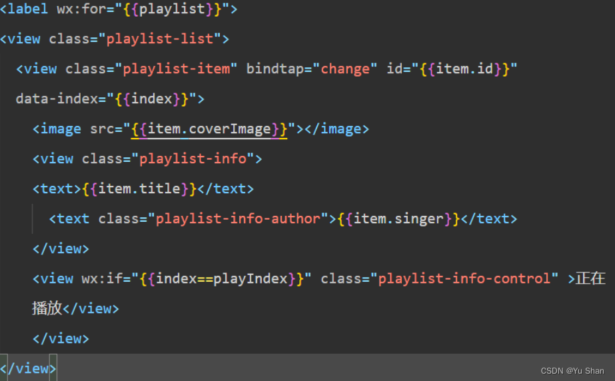The width and height of the screenshot is (615, 381).
Task: Select the "change" handler value
Action: pyautogui.click(x=345, y=69)
